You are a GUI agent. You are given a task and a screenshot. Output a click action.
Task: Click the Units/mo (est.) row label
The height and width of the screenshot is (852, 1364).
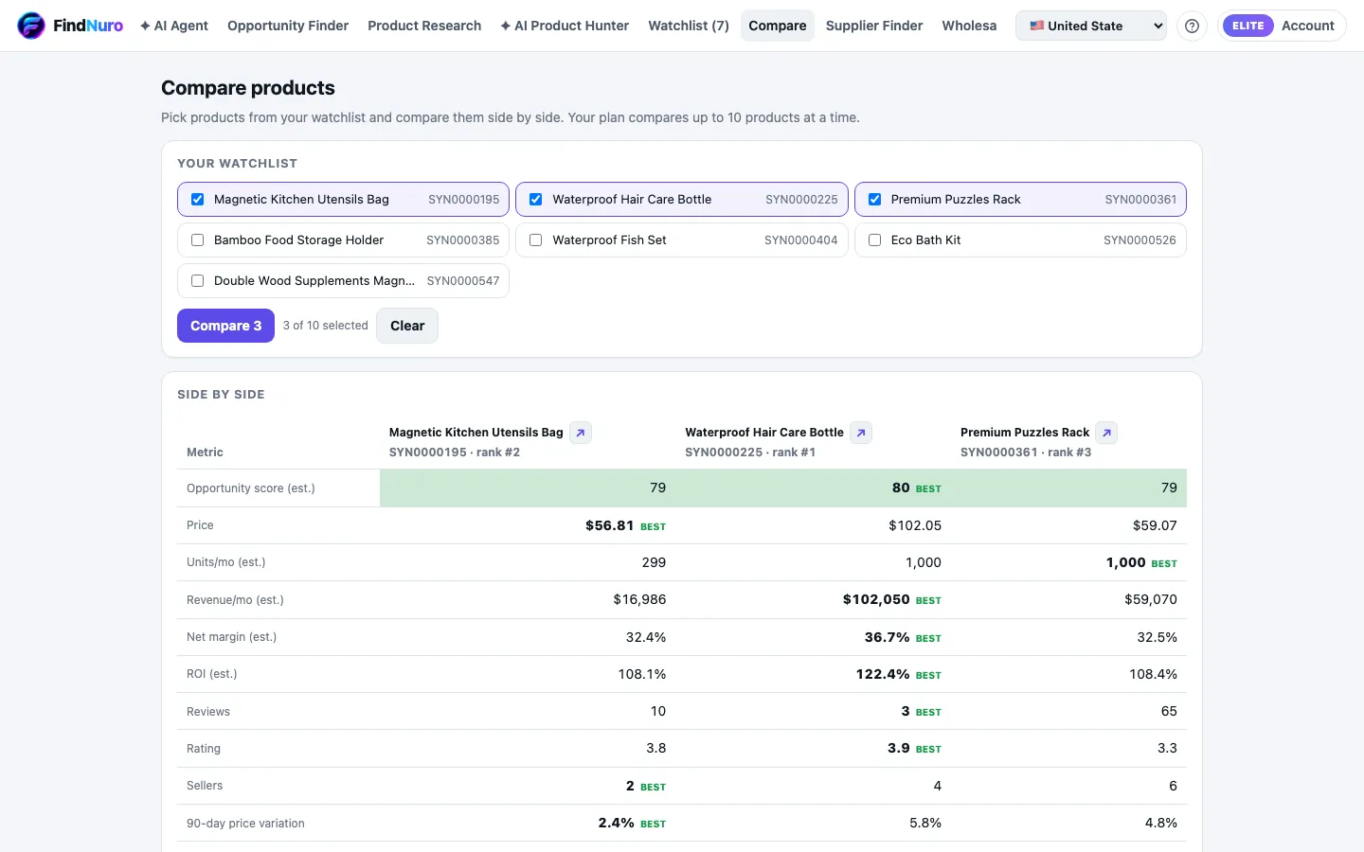pyautogui.click(x=226, y=562)
